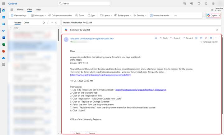Open the Filter menu for the message list
The width and height of the screenshot is (224, 135).
click(x=52, y=23)
